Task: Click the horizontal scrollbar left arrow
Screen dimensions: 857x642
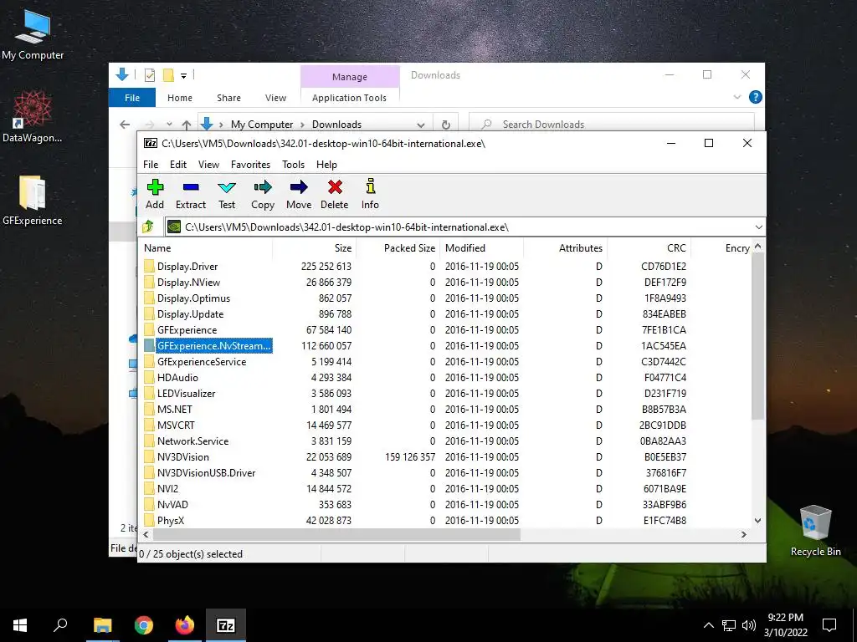Action: click(x=146, y=534)
